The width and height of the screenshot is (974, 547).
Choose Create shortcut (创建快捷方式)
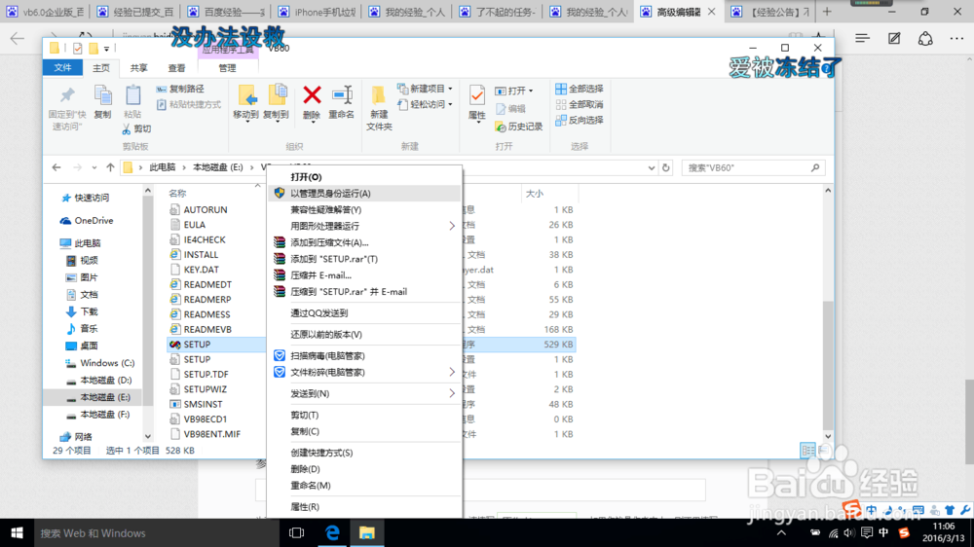click(364, 453)
